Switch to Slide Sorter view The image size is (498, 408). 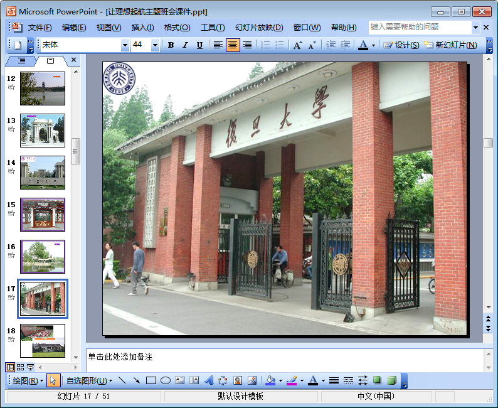point(20,367)
